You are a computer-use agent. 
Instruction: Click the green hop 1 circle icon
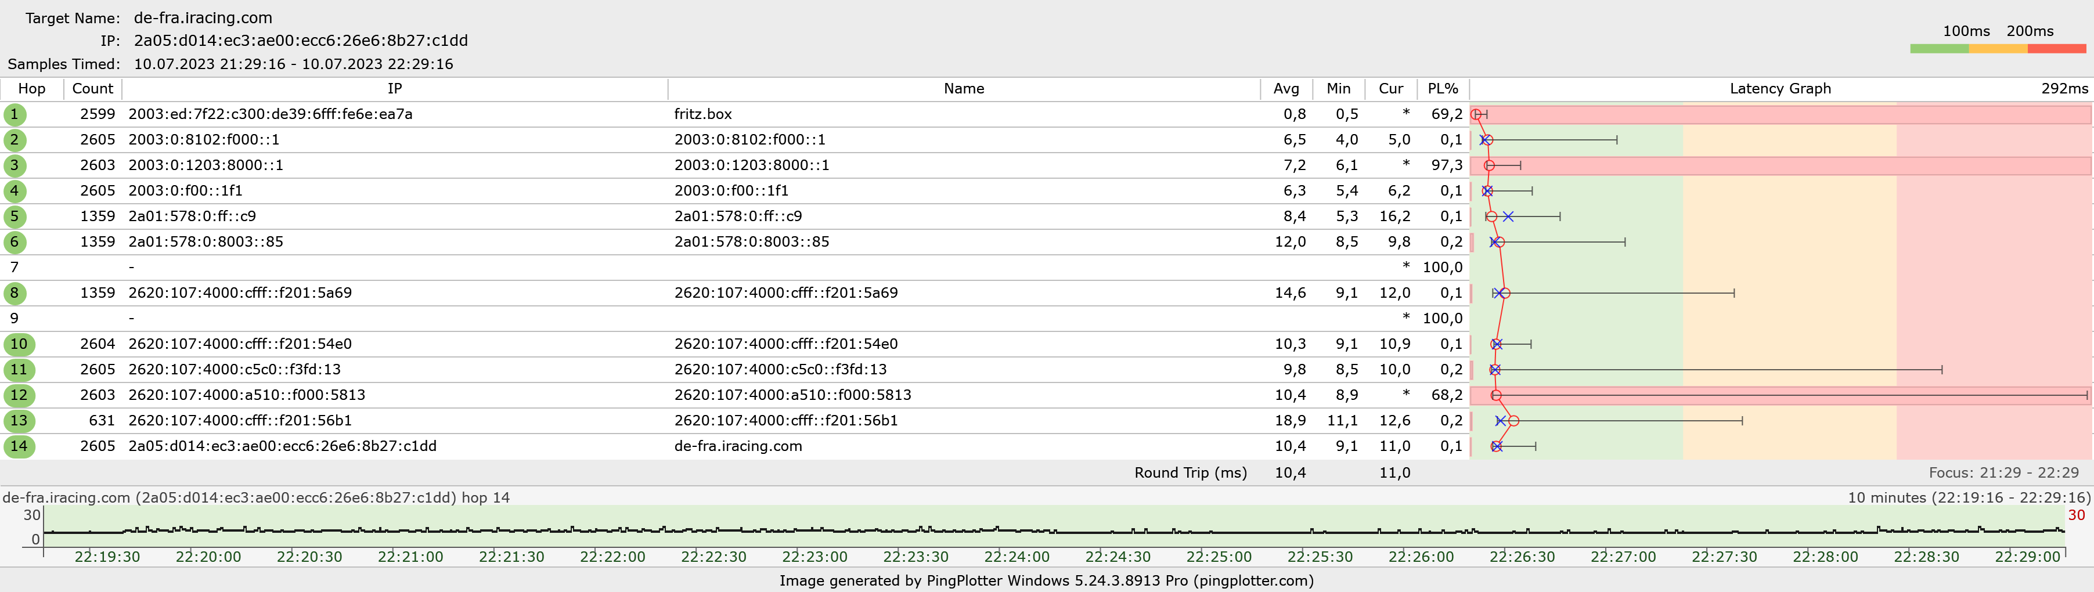point(14,115)
